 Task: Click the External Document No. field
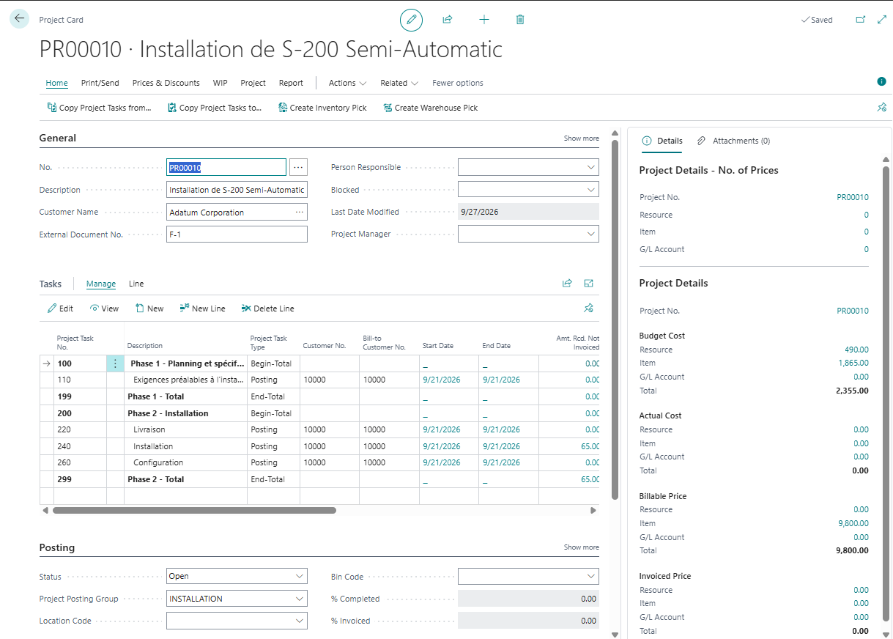point(237,234)
